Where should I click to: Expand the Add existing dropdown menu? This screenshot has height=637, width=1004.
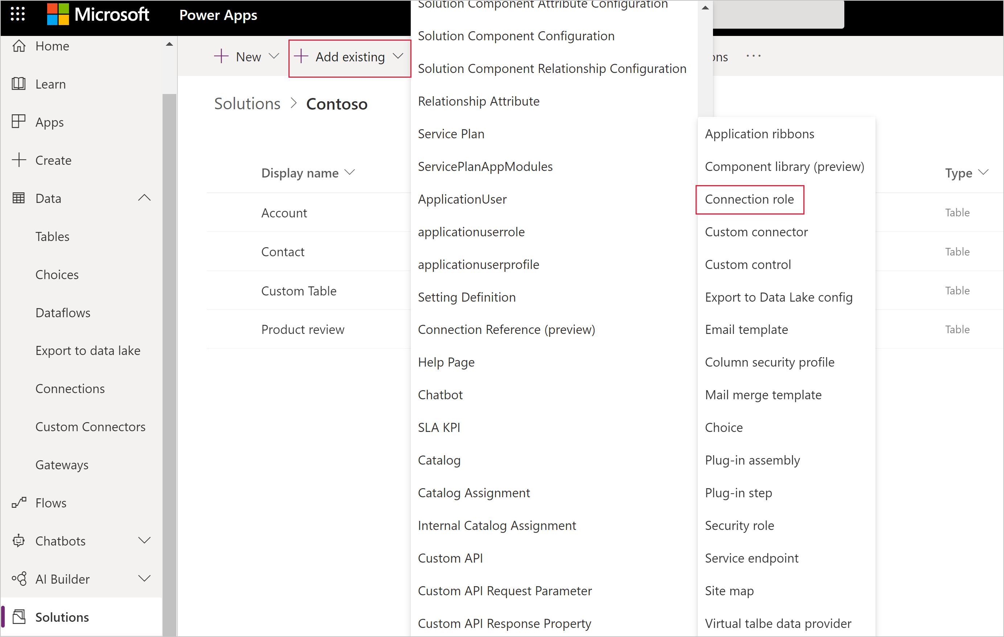pyautogui.click(x=350, y=56)
